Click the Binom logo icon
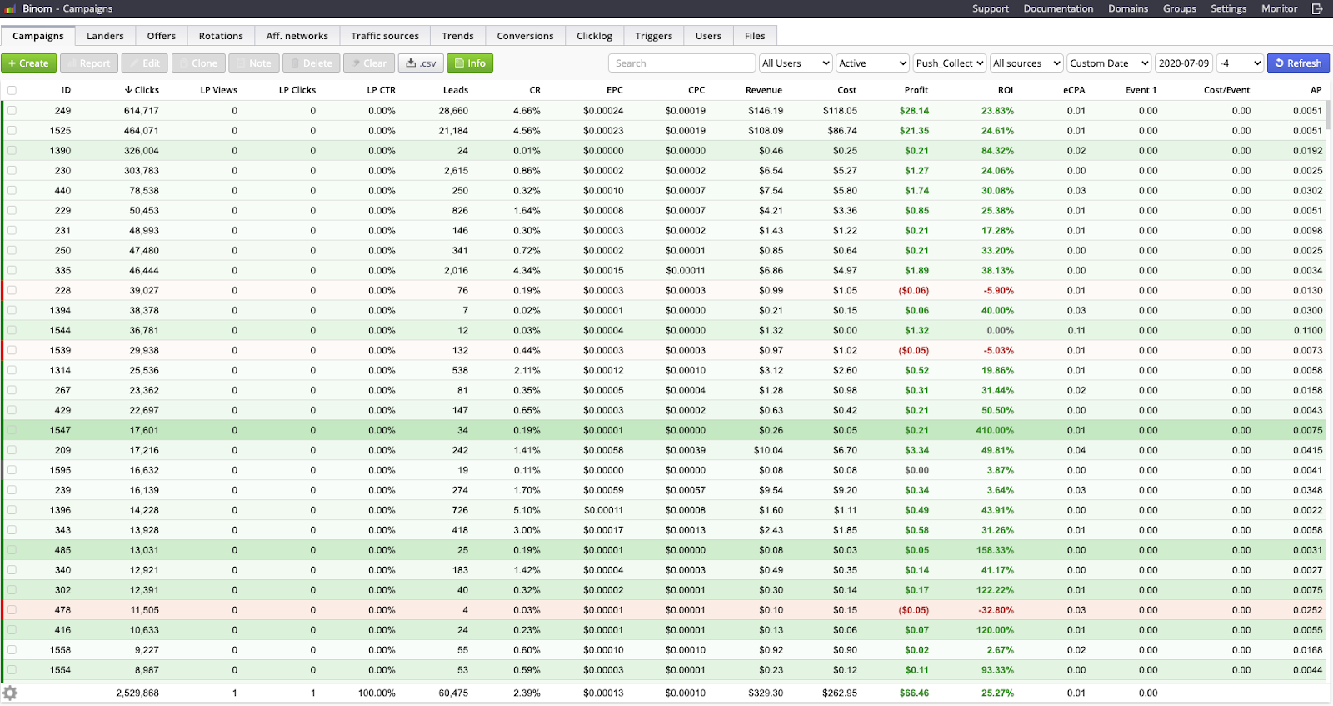Screen dimensions: 1333x706 pos(10,8)
